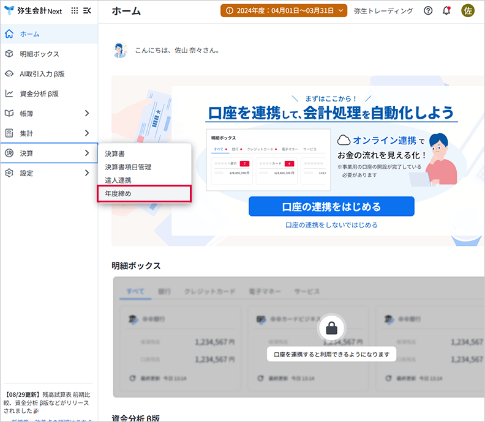This screenshot has width=485, height=422.
Task: Open the fiscal year 2024年度 dropdown
Action: [x=284, y=10]
